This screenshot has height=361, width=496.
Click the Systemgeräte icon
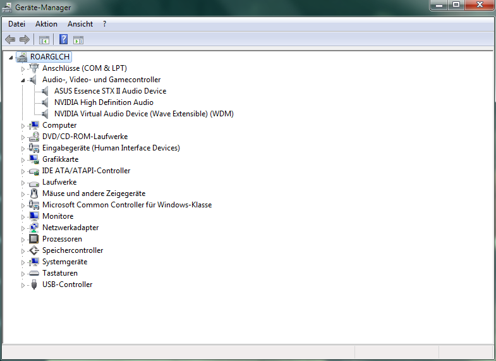click(x=33, y=262)
